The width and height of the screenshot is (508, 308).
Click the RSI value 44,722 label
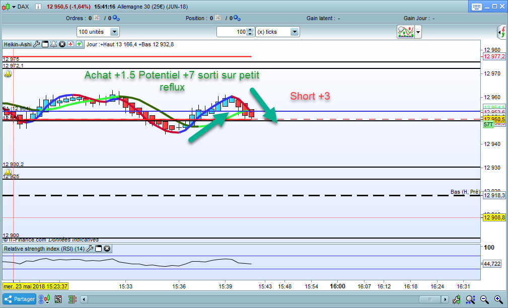tap(492, 264)
